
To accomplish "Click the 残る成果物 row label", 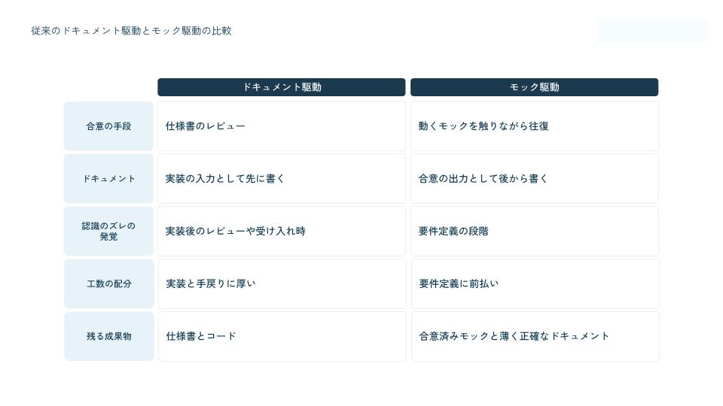I will point(108,336).
